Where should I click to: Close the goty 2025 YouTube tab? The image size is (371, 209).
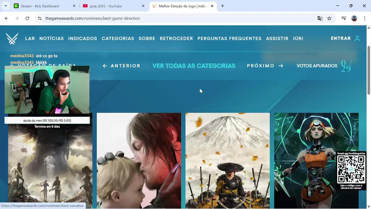[143, 6]
